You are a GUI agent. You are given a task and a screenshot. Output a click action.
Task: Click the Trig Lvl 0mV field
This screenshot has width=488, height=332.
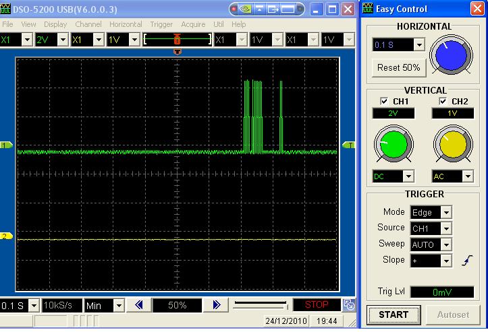442,292
